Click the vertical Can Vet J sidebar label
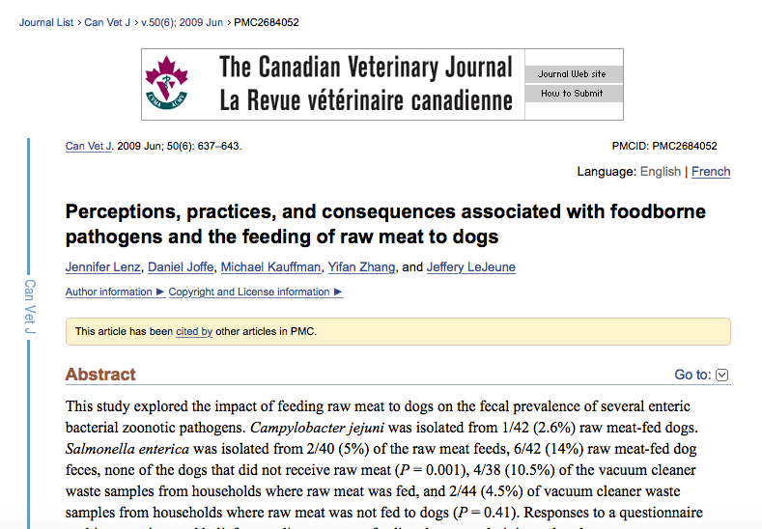This screenshot has width=762, height=529. (30, 309)
